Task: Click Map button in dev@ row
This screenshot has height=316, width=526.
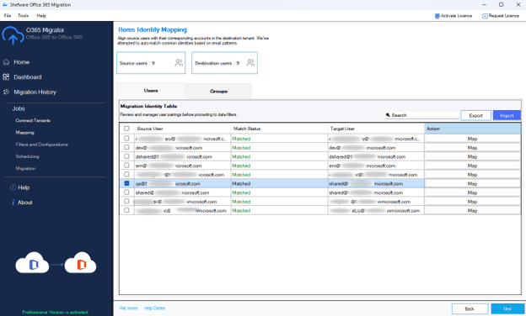Action: click(x=472, y=148)
